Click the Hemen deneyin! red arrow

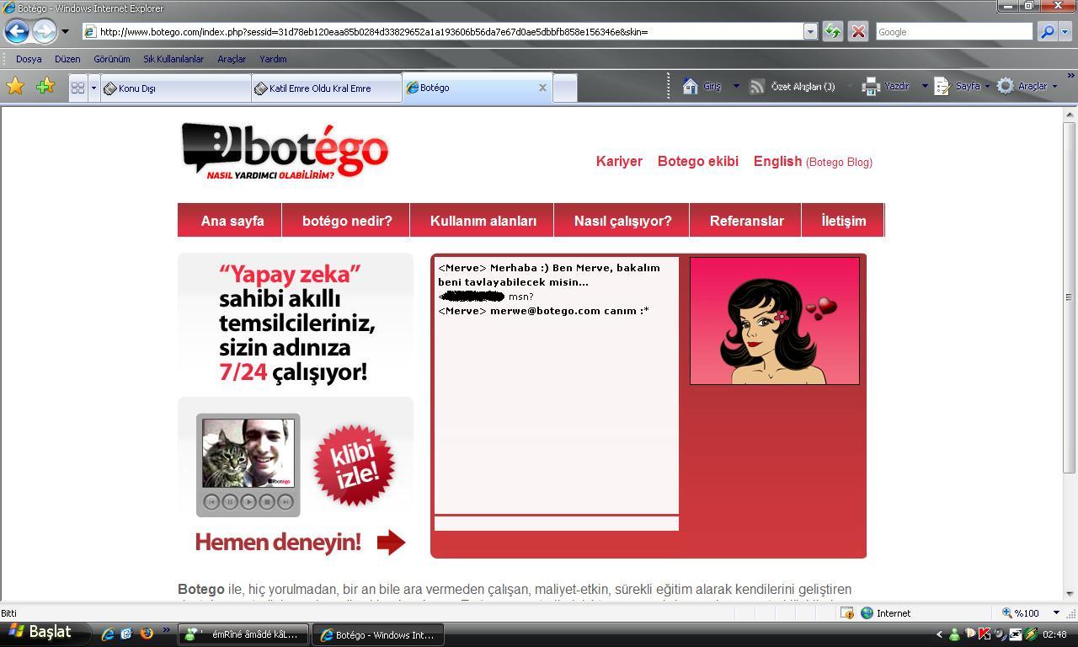pos(391,543)
